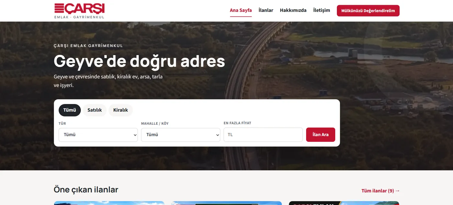Image resolution: width=453 pixels, height=205 pixels.
Task: Switch to the Kiralık filter tab
Action: tap(121, 110)
